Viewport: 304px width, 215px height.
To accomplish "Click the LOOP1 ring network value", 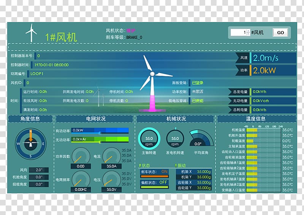I will coord(37,73).
